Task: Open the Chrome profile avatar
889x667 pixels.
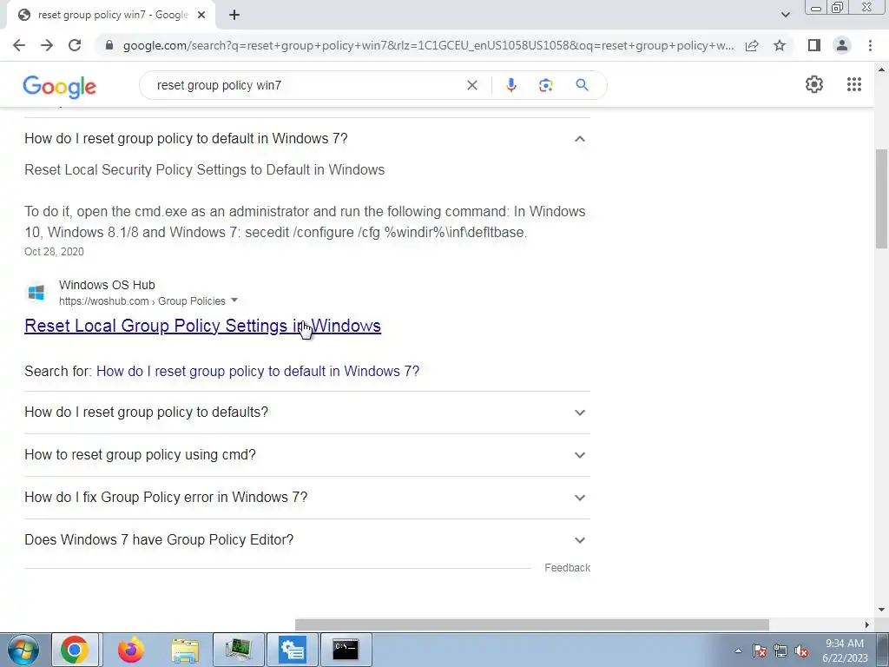Action: point(842,45)
